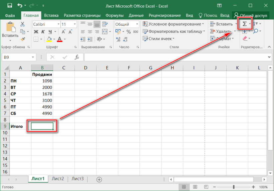
Task: Open the Общий number format dropdown
Action: pyautogui.click(x=137, y=24)
